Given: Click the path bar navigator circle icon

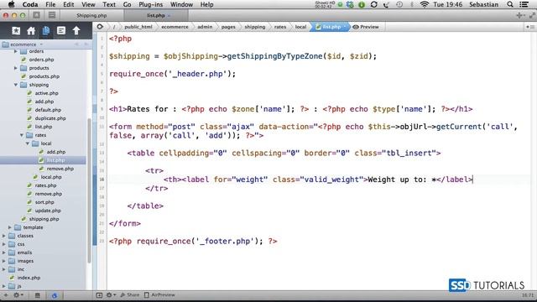Looking at the screenshot, I should 100,27.
